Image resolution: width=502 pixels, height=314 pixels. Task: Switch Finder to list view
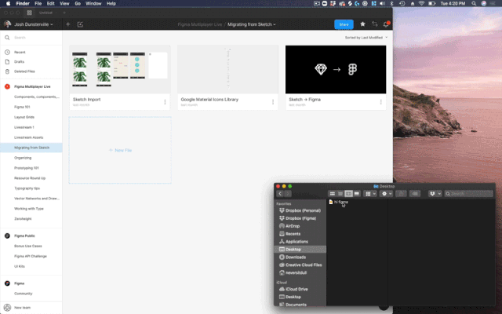pos(340,194)
